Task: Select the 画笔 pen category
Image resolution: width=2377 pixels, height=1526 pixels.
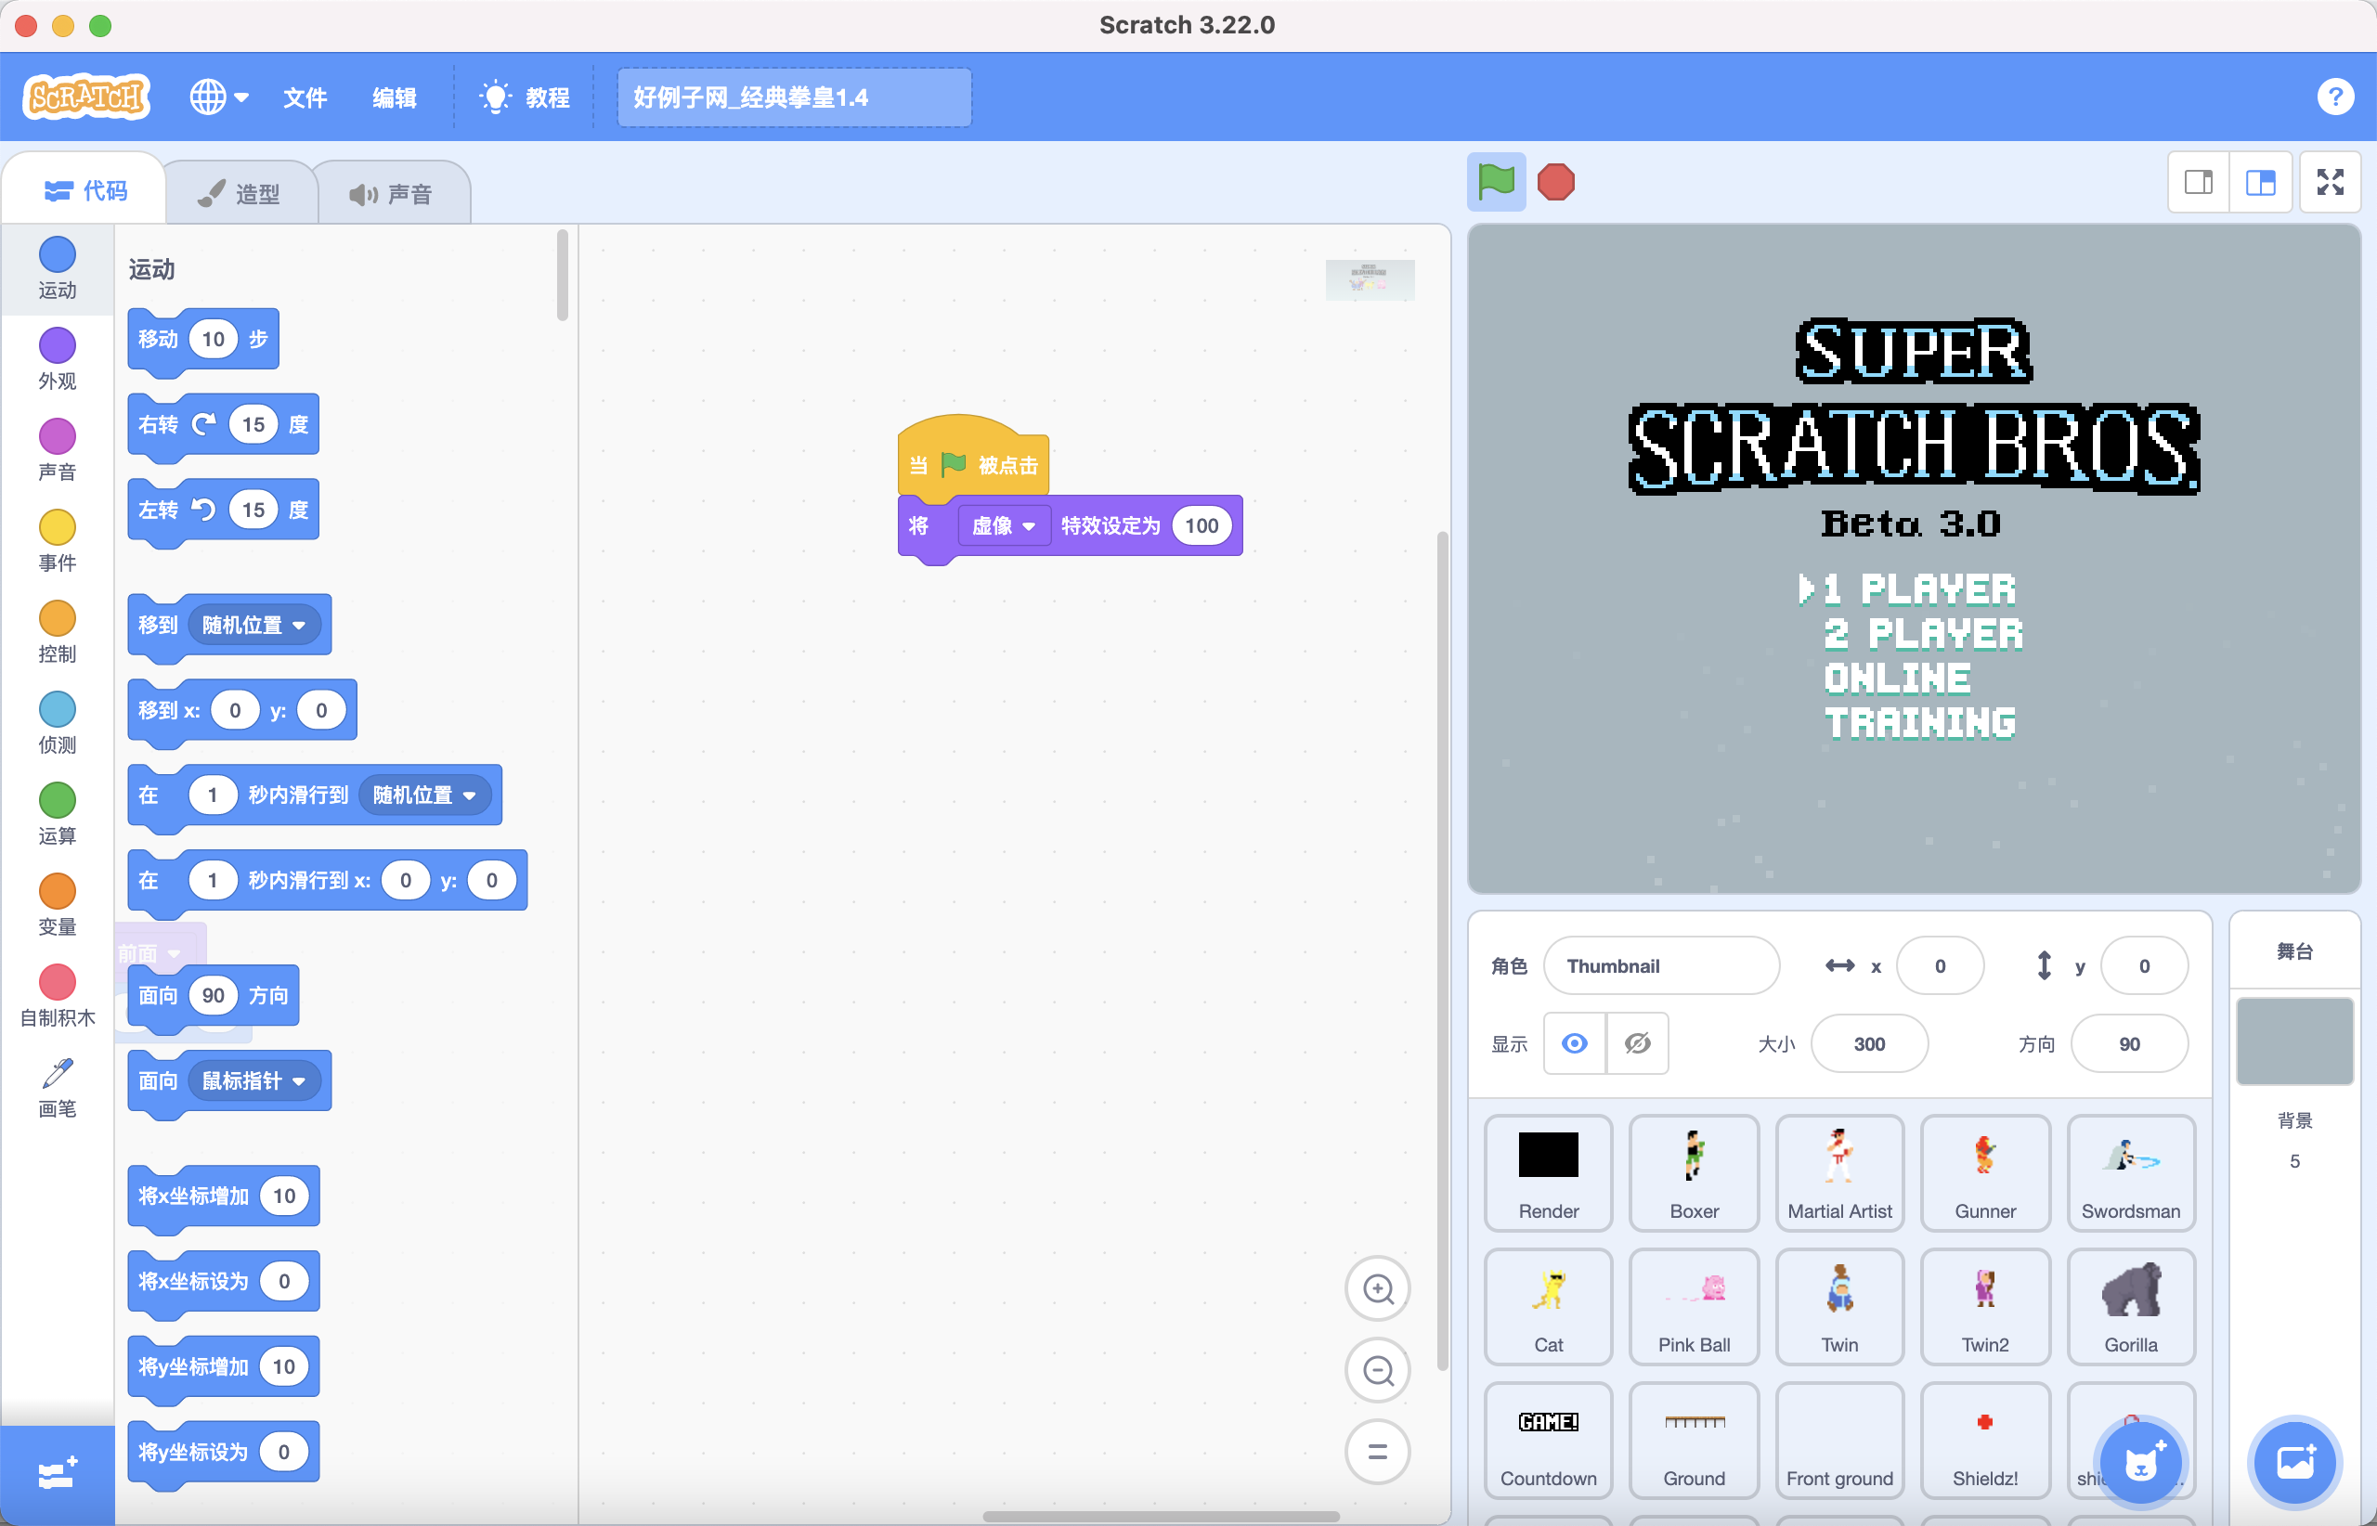Action: coord(58,1087)
